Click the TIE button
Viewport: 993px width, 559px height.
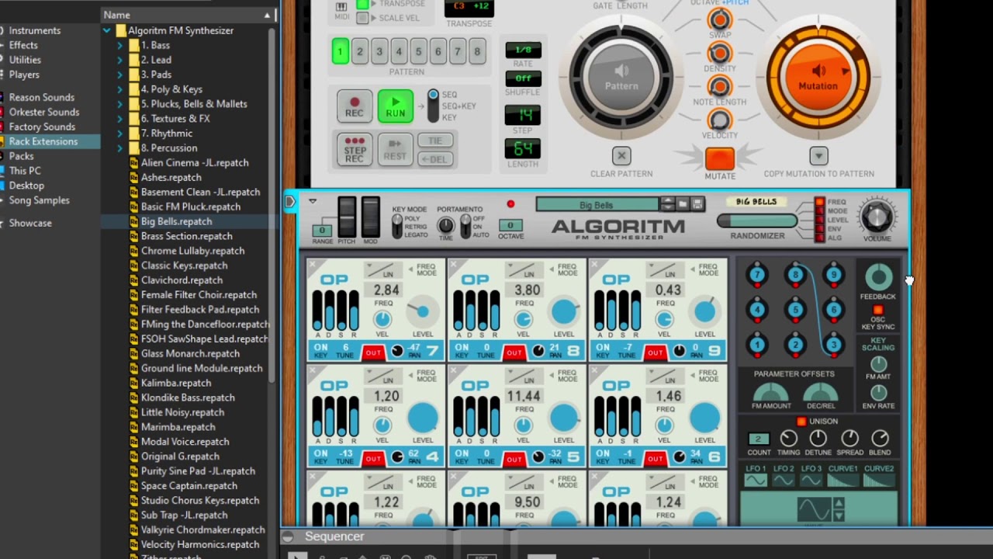point(435,141)
